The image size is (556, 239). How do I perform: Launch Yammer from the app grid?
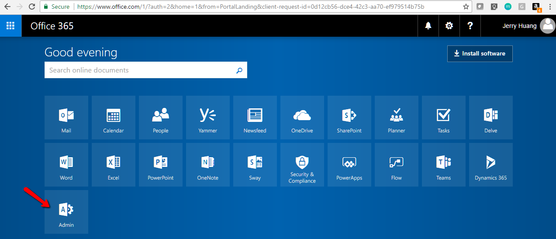(208, 118)
